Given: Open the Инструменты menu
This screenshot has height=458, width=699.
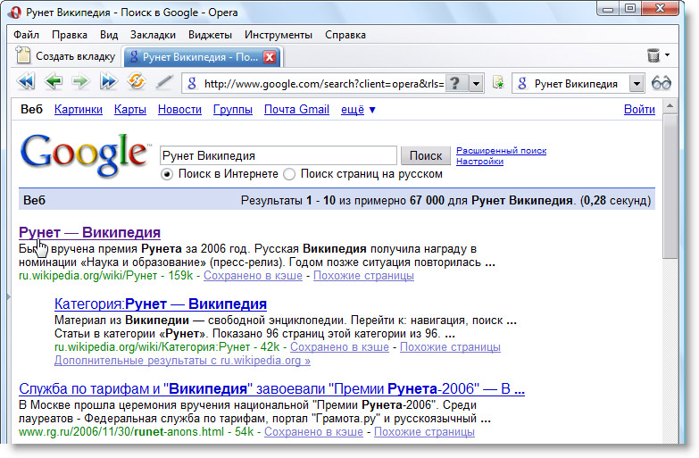Looking at the screenshot, I should [279, 35].
